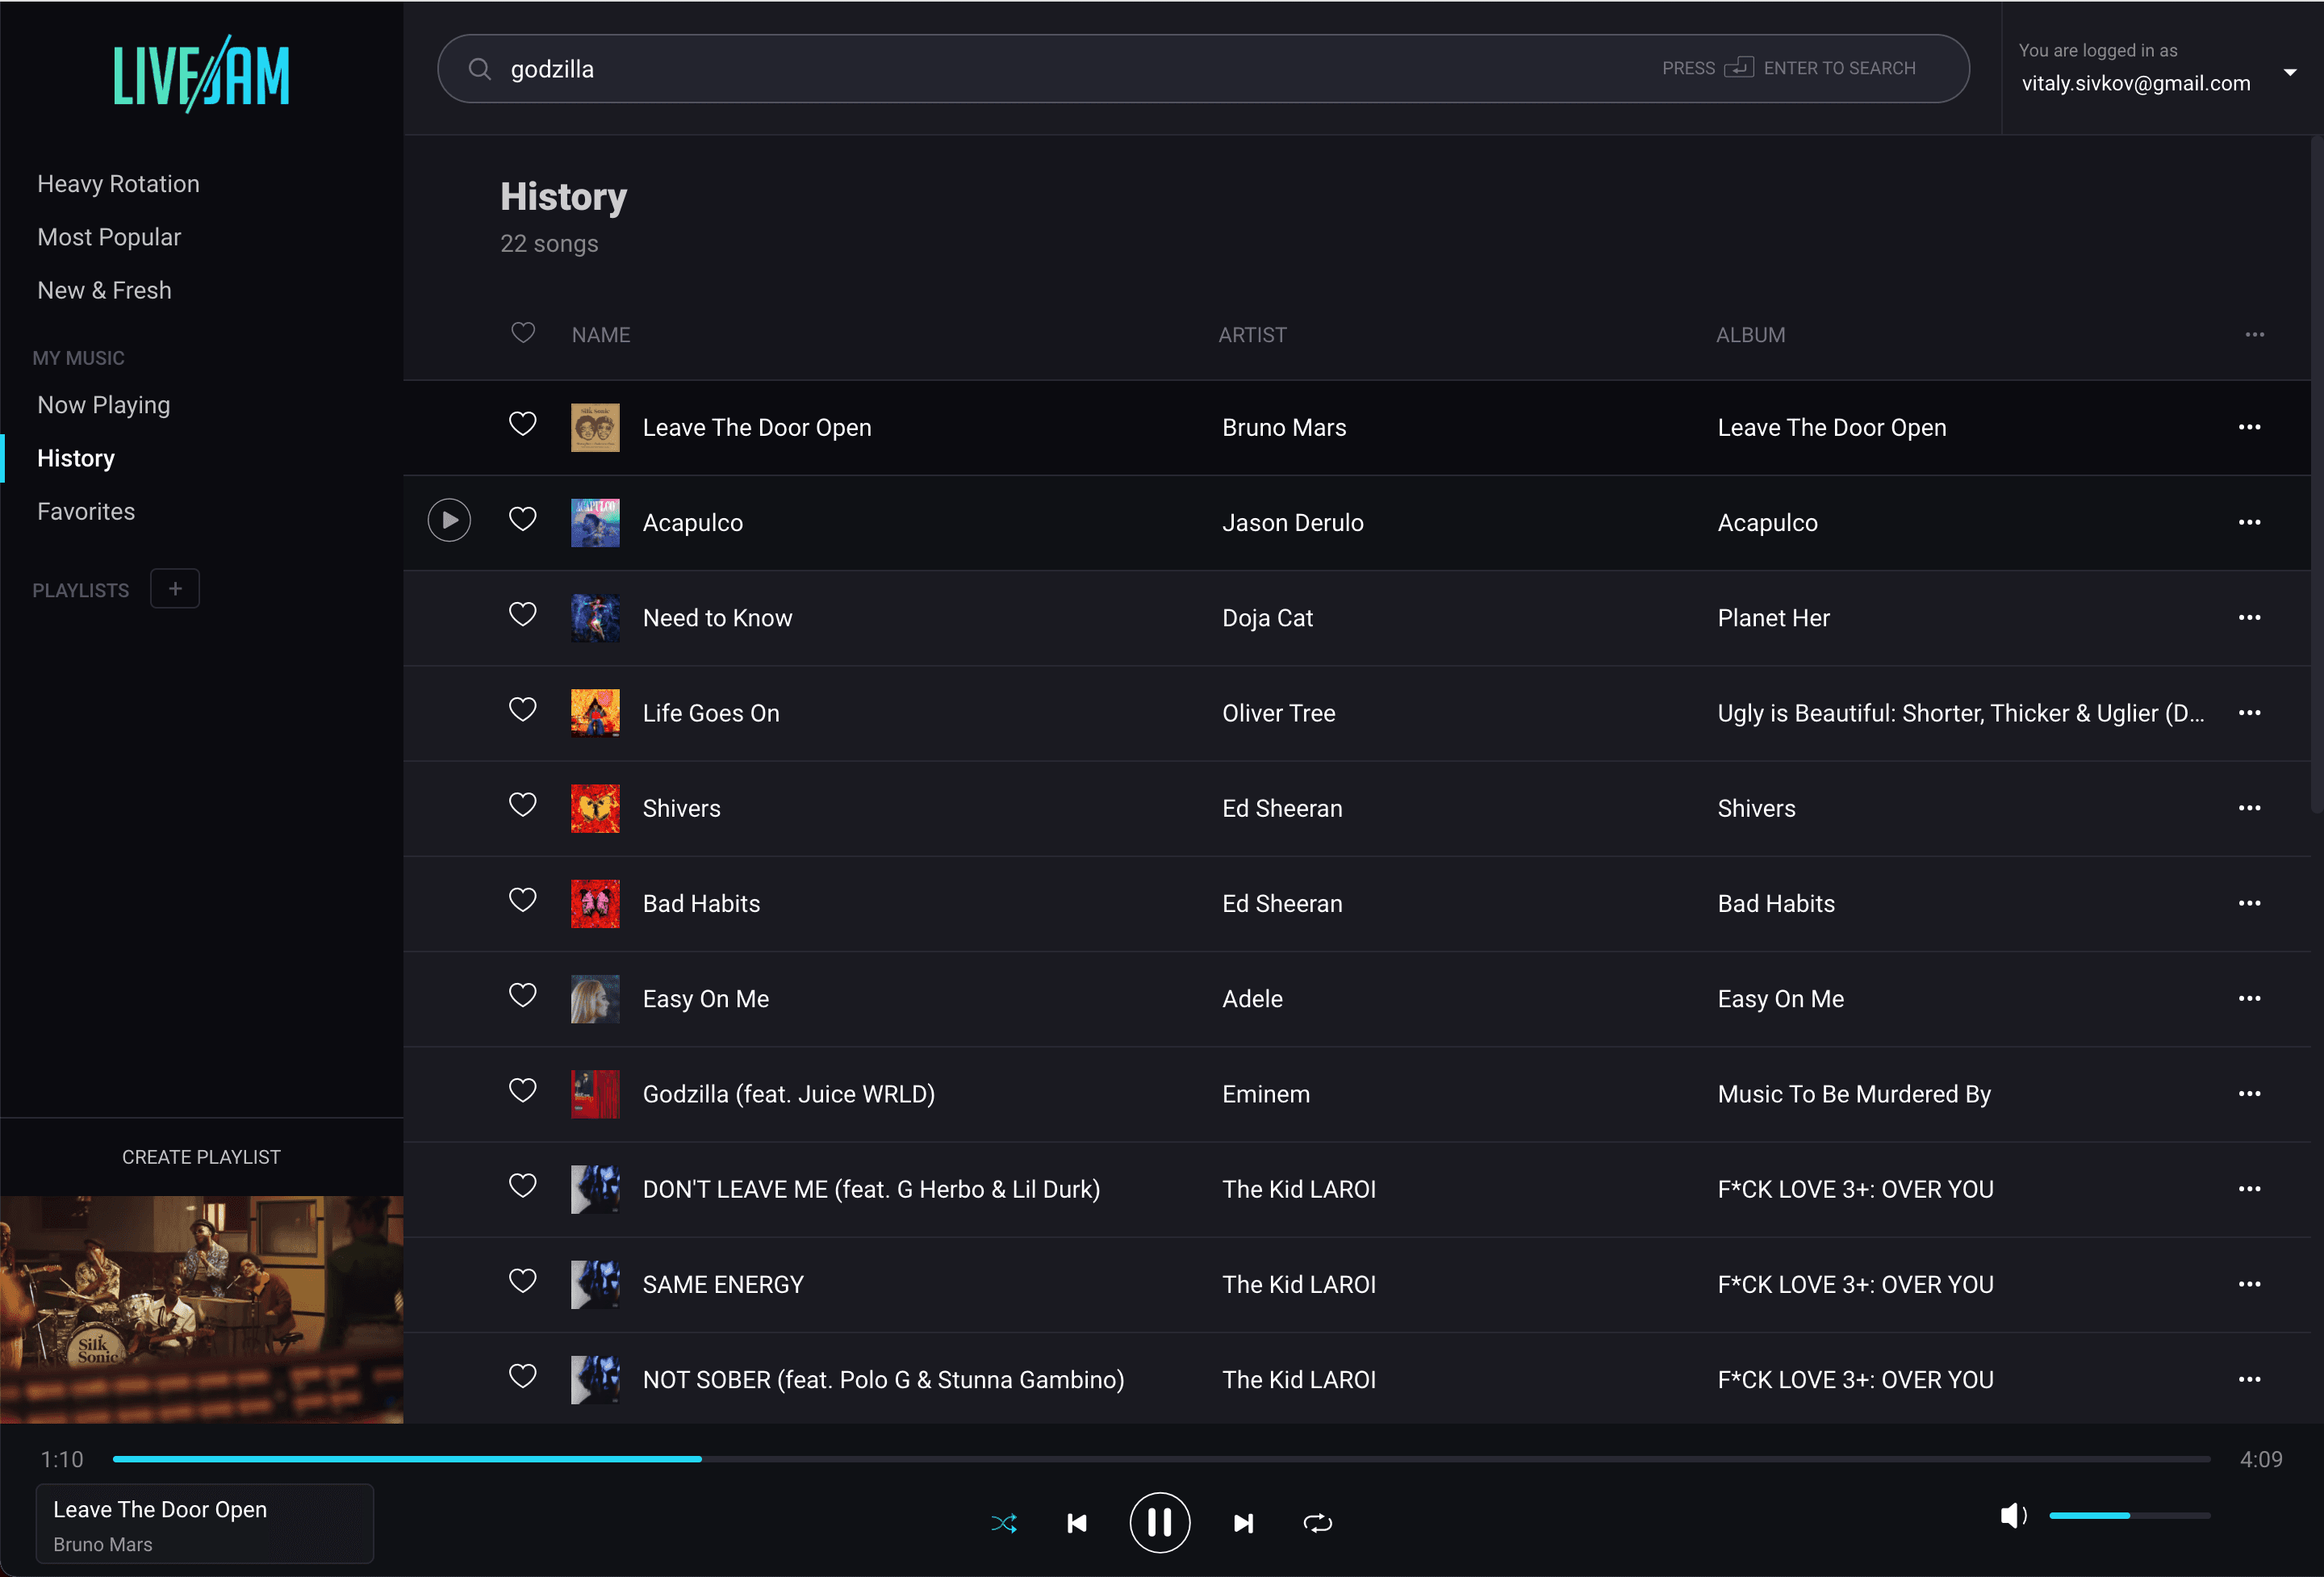Adjust the volume slider
The width and height of the screenshot is (2324, 1577).
click(2129, 1516)
